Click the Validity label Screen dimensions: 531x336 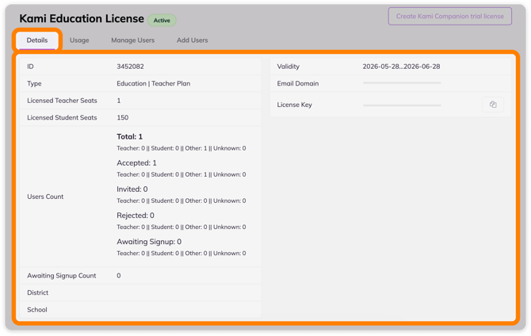[x=288, y=67]
